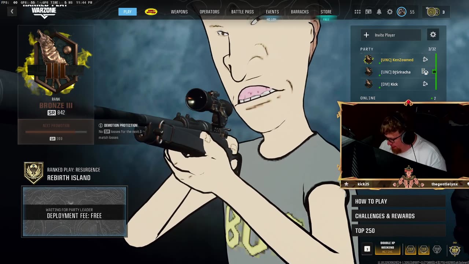Viewport: 469px width, 264px height.
Task: Click the number 3 token box
Action: click(x=367, y=249)
